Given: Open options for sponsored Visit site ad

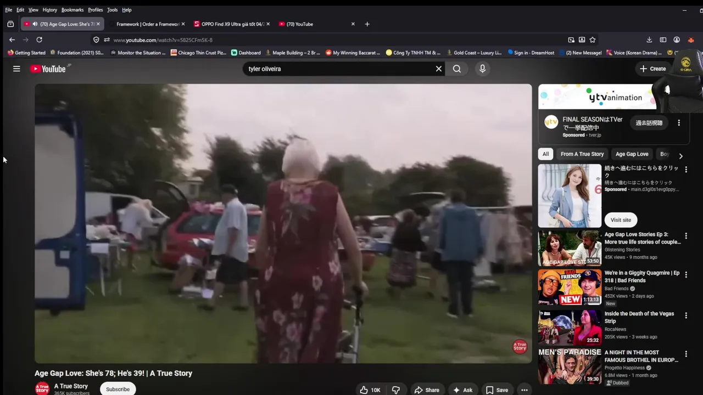Looking at the screenshot, I should pos(686,170).
